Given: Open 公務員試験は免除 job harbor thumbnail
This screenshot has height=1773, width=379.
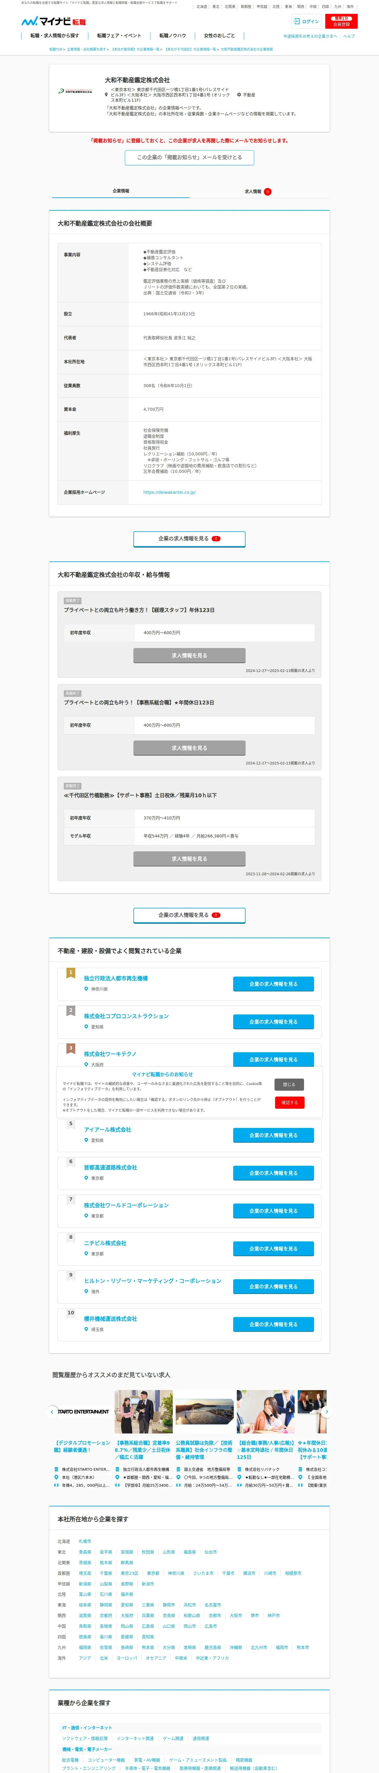Looking at the screenshot, I should click(204, 1412).
